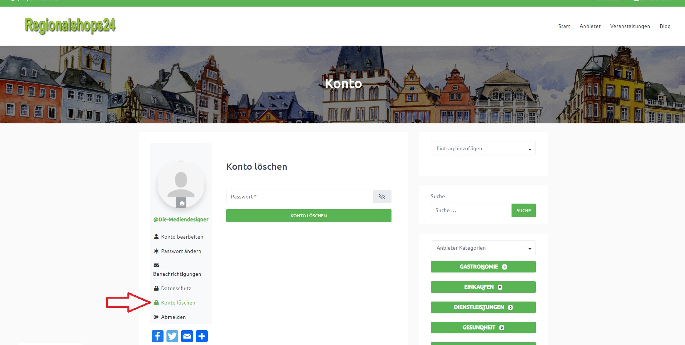This screenshot has height=345, width=685.
Task: Open the Datenschutz section
Action: click(176, 288)
